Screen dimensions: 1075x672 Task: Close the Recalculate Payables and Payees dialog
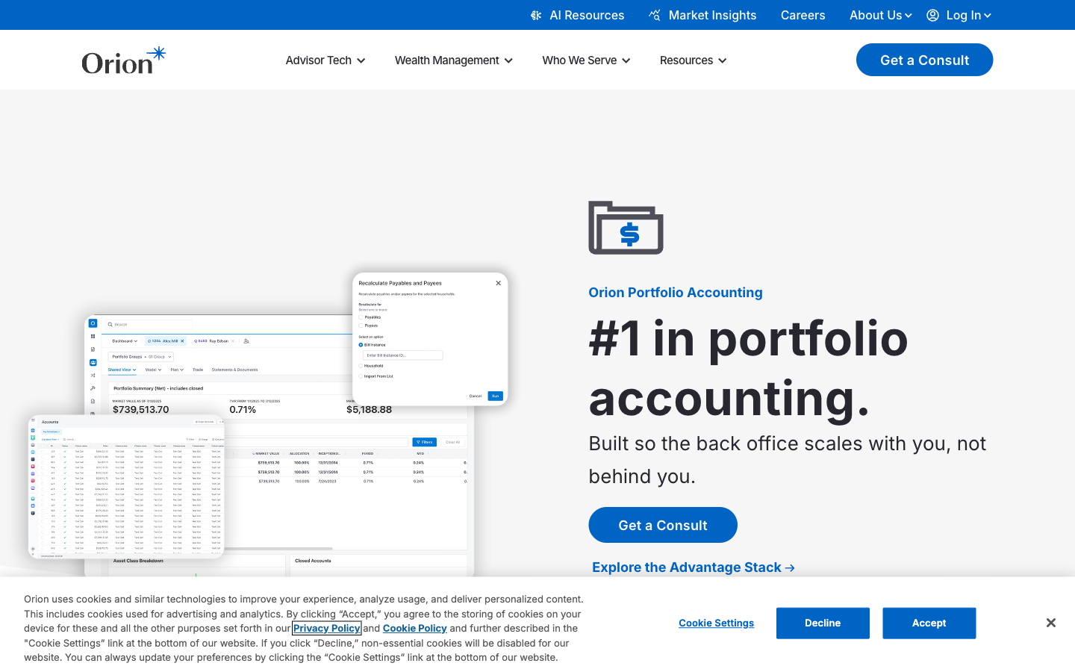[498, 283]
